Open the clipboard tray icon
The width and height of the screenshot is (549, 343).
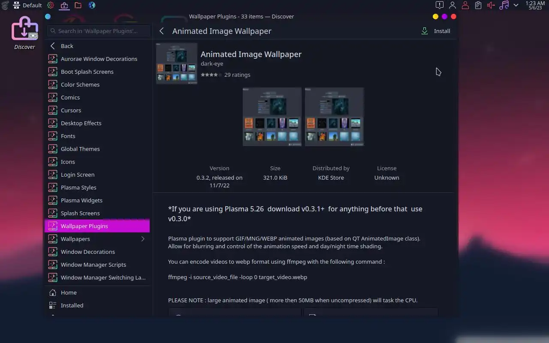[478, 5]
